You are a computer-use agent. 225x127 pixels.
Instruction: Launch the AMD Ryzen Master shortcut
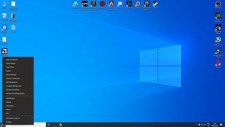coord(218,29)
